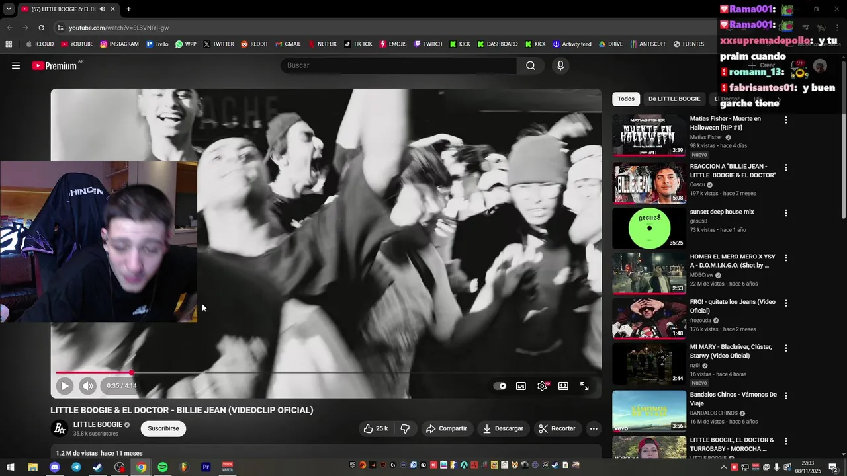Screen dimensions: 847x476
Task: Open options for Matias Fisher video
Action: [786, 120]
